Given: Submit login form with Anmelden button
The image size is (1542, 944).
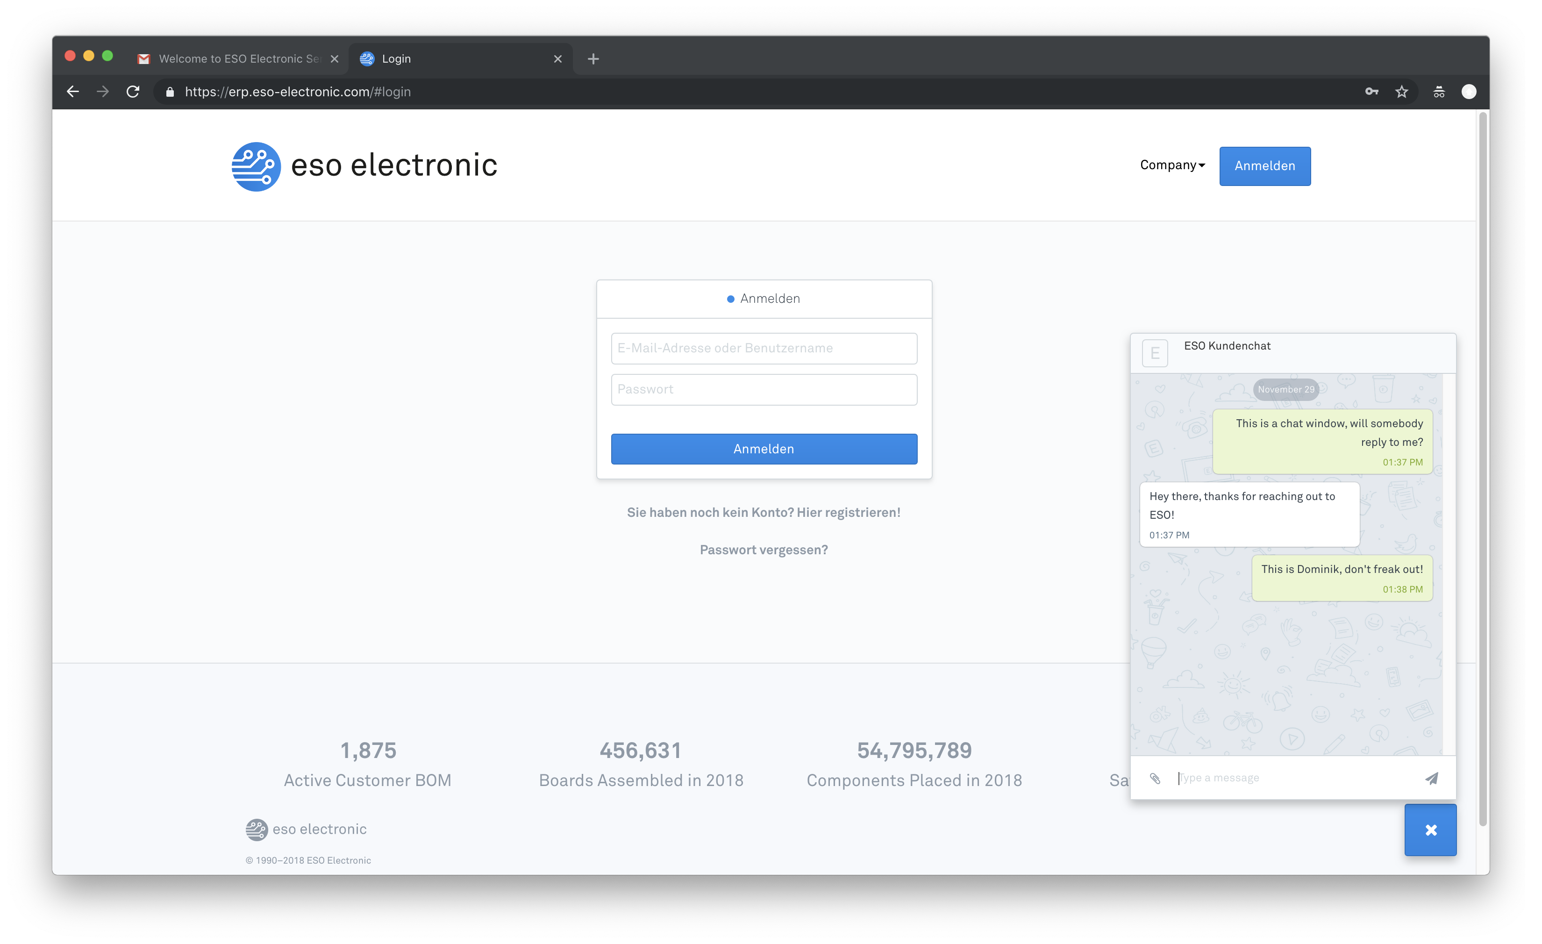Looking at the screenshot, I should [x=764, y=449].
